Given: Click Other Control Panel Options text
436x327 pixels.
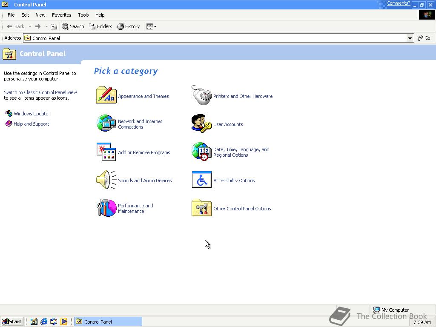Looking at the screenshot, I should (242, 209).
